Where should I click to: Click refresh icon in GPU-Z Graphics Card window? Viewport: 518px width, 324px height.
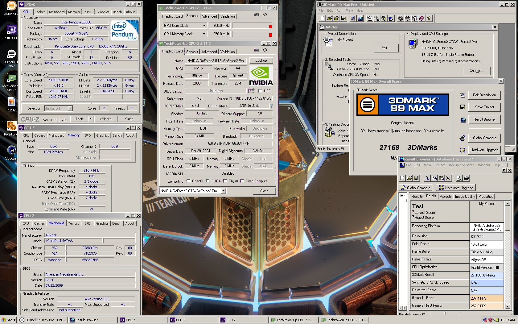tap(265, 50)
